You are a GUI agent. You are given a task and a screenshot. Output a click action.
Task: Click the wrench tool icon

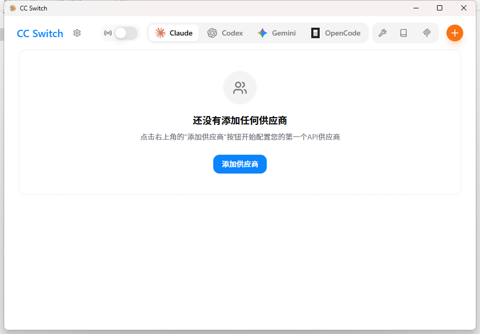pos(383,33)
